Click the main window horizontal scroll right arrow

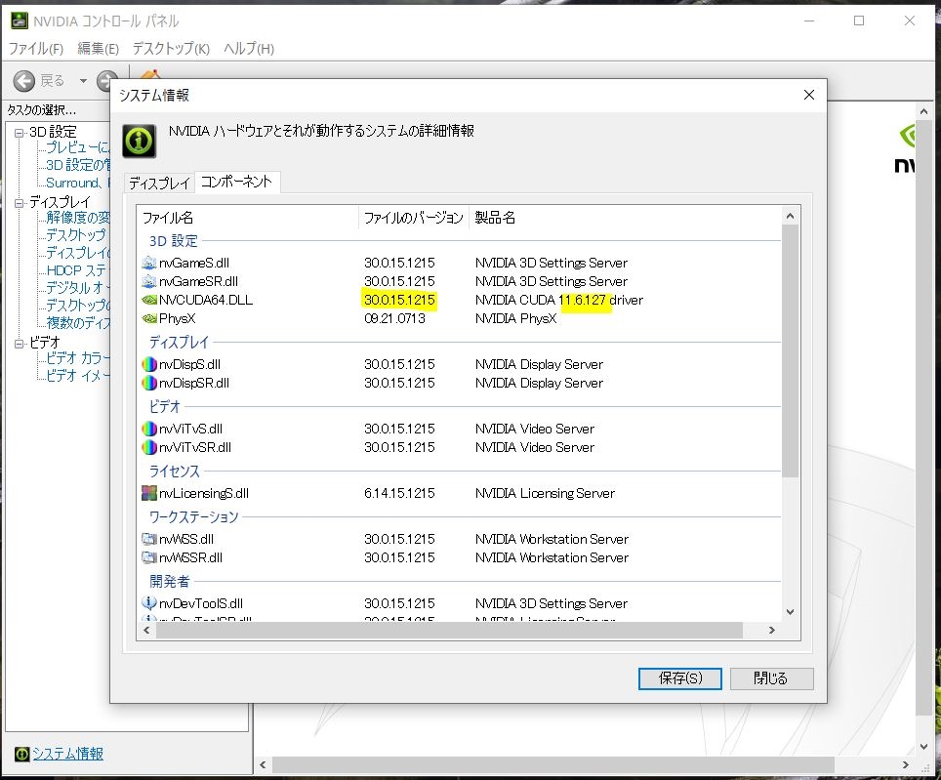906,765
